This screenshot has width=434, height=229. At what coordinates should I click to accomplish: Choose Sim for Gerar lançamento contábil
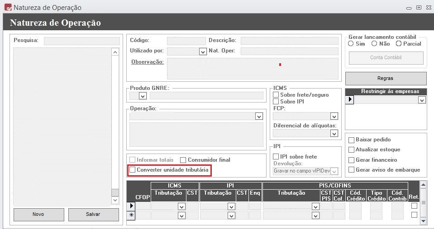351,44
